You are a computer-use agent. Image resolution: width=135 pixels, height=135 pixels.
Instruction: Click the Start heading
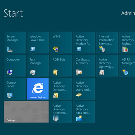pyautogui.click(x=13, y=13)
